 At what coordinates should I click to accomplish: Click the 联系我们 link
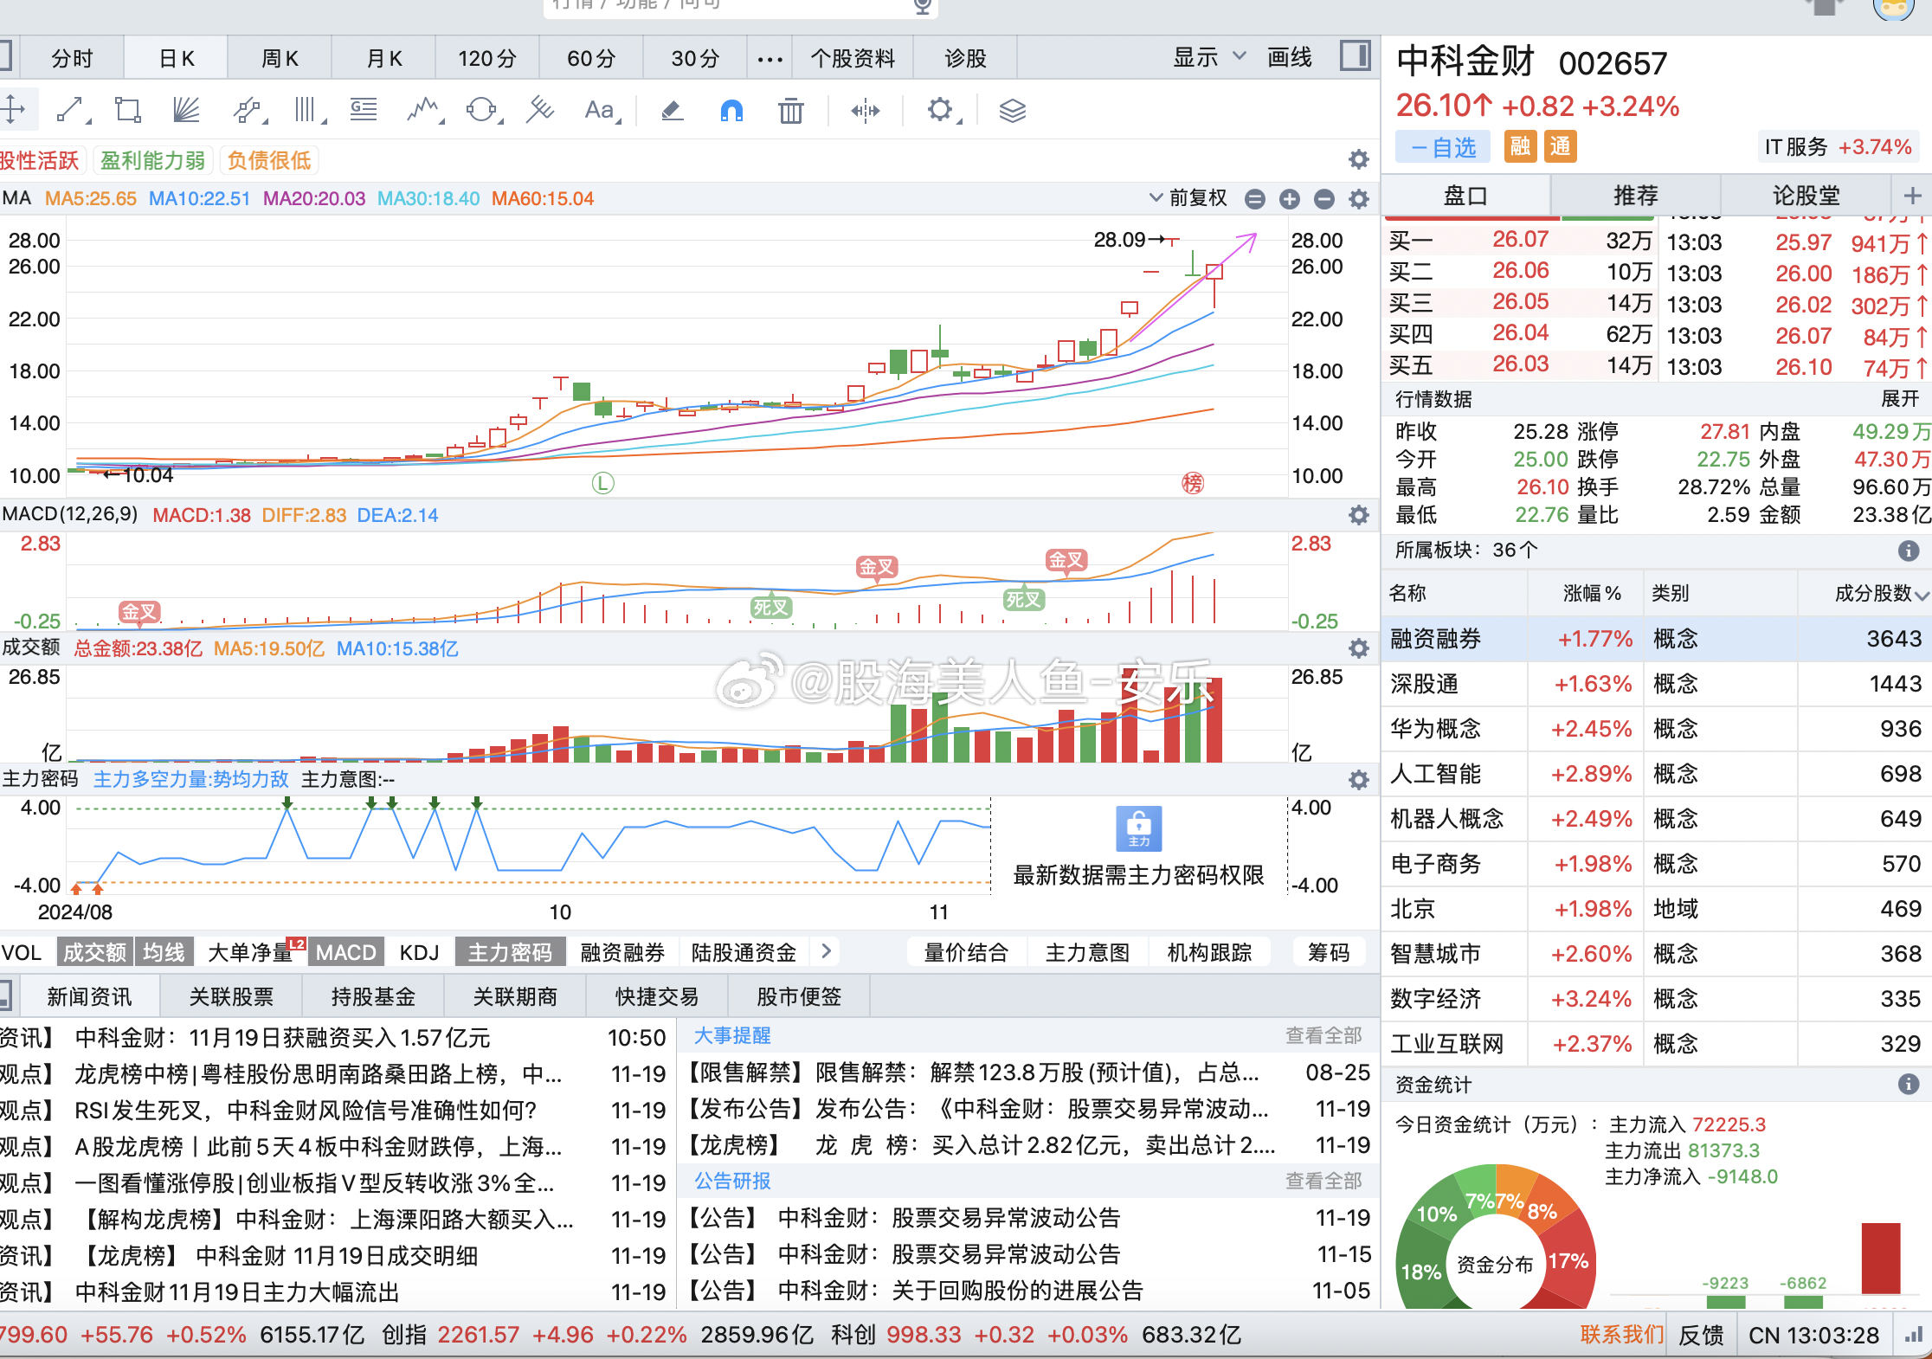pos(1620,1334)
